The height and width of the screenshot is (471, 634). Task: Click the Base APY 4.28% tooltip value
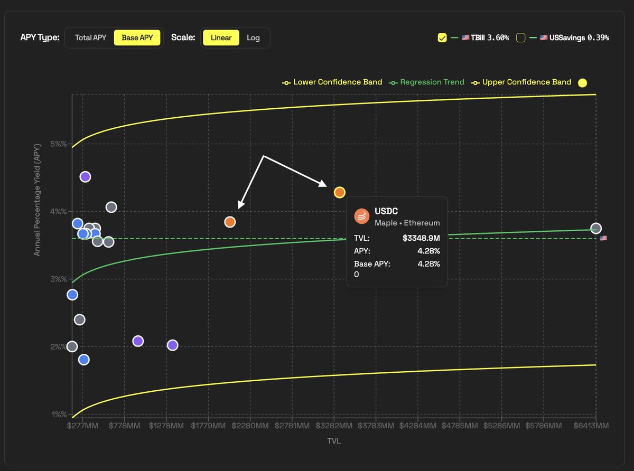pos(428,263)
